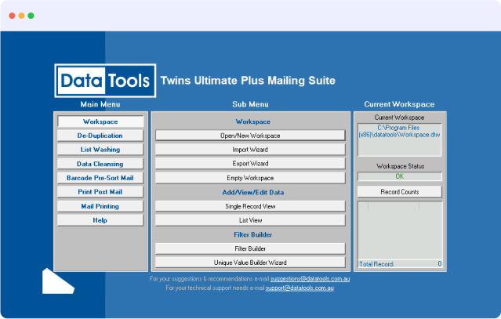Click the Workspace Status label

click(400, 166)
